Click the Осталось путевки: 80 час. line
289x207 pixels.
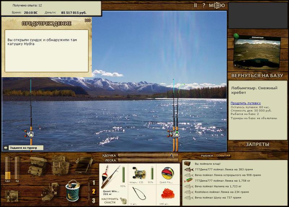[x=250, y=107]
